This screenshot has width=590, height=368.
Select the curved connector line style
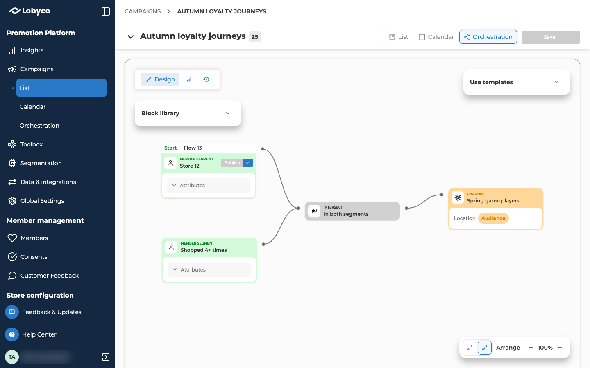click(485, 348)
